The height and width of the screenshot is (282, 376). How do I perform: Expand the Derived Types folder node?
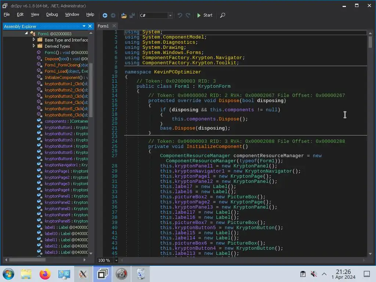[34, 46]
